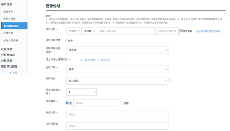The image size is (230, 131).
Task: Open the 公积金信息 section
Action: pos(8,55)
